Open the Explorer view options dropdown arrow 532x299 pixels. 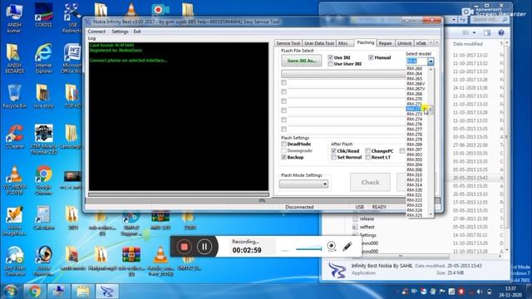[474, 32]
